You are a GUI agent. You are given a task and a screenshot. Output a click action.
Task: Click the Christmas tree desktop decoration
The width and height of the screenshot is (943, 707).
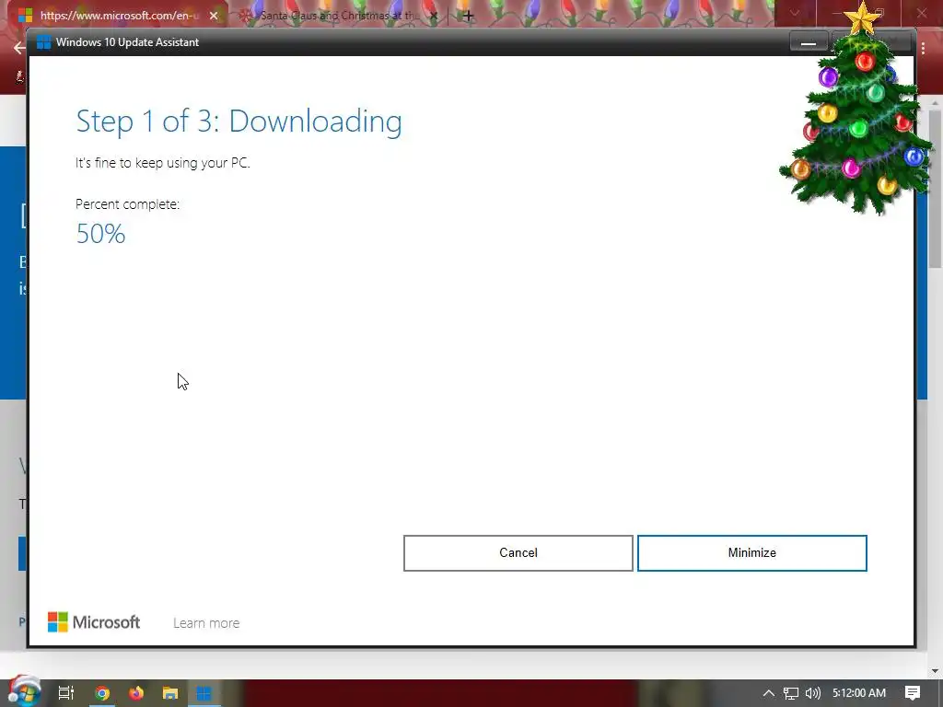(x=857, y=109)
